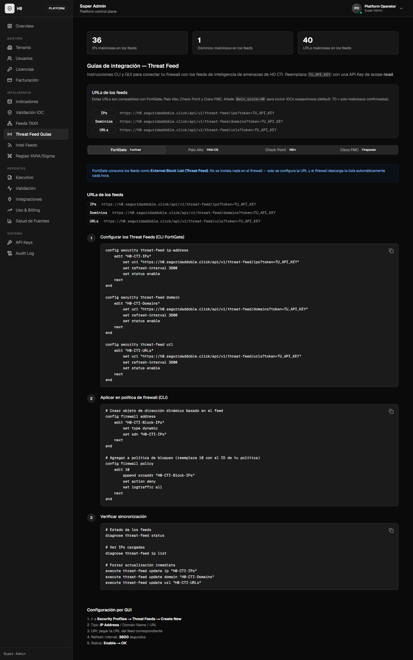Click the Licencias key icon
The height and width of the screenshot is (660, 413).
point(10,69)
